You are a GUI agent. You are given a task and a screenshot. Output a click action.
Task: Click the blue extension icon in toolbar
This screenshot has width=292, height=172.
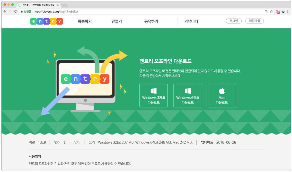[x=283, y=12]
